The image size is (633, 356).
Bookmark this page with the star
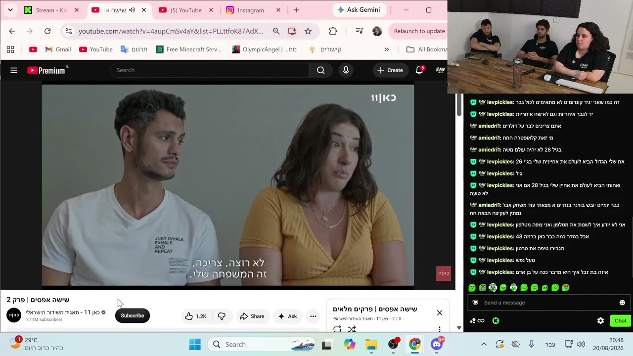click(308, 31)
